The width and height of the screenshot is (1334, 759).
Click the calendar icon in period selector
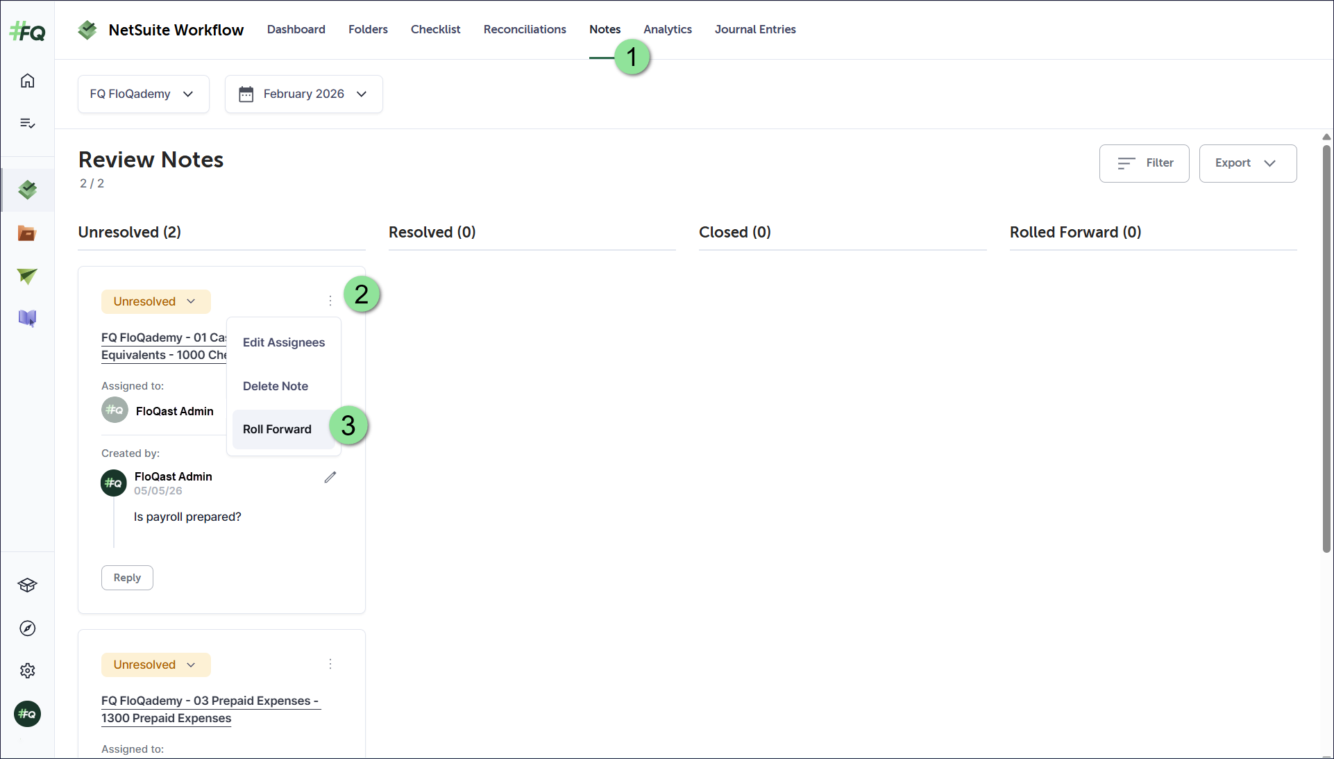pos(246,94)
